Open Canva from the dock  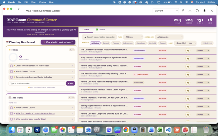[117, 130]
